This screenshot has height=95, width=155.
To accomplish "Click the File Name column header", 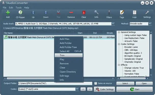I will point(38,33).
